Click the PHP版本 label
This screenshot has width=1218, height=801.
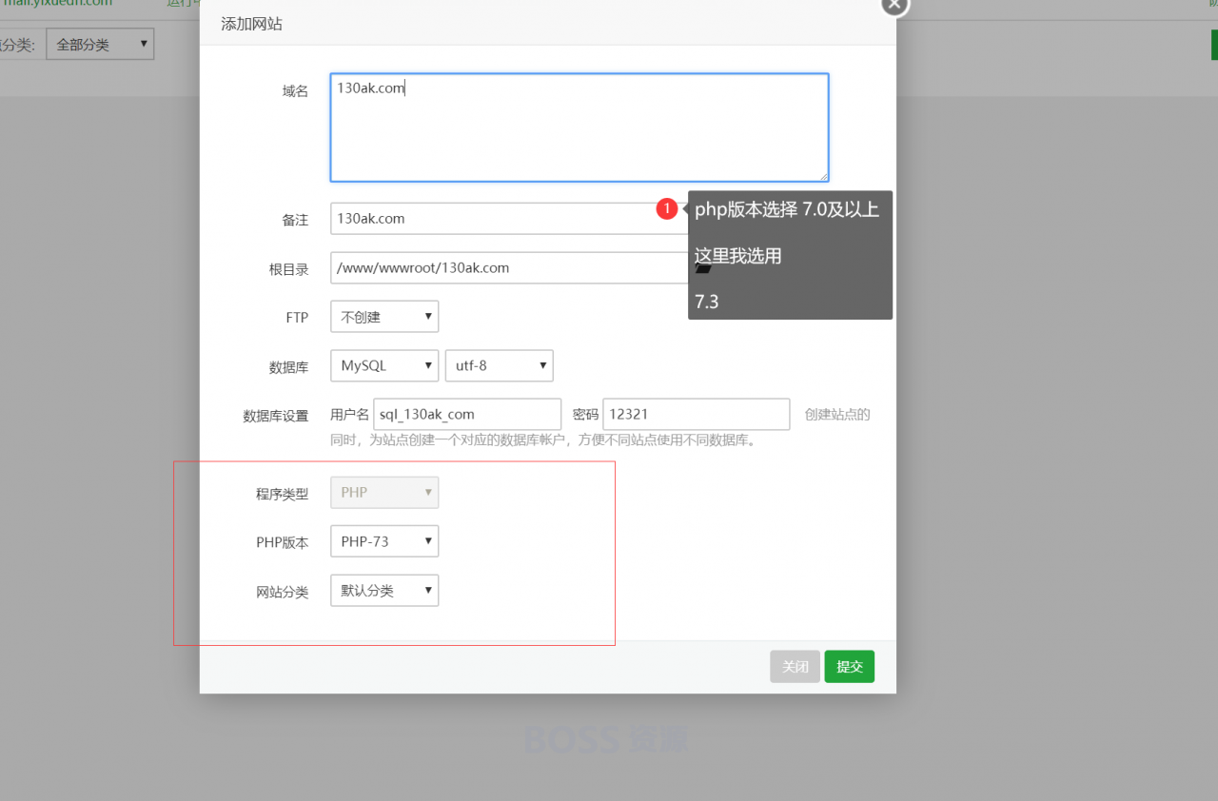(x=282, y=542)
